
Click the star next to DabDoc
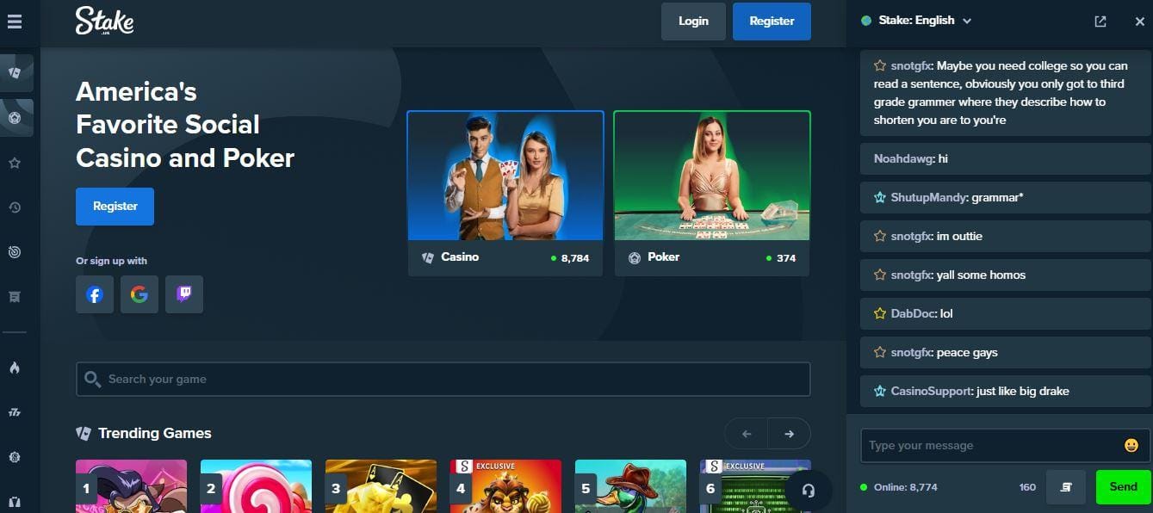click(x=880, y=313)
